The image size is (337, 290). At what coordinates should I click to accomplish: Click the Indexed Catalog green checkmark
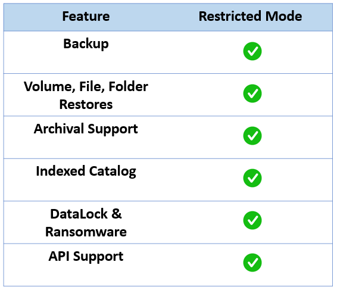[252, 178]
